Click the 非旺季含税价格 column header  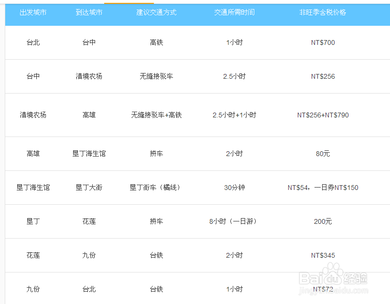[x=323, y=12]
